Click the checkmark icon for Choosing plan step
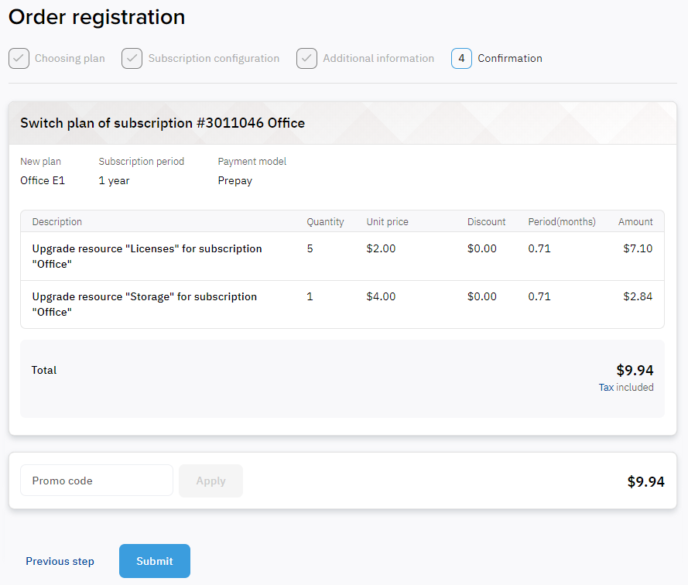Screen dimensions: 688x585 [19, 58]
